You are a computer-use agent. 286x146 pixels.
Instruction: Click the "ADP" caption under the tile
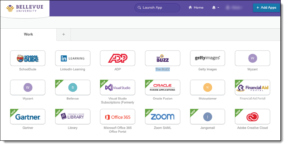point(118,69)
